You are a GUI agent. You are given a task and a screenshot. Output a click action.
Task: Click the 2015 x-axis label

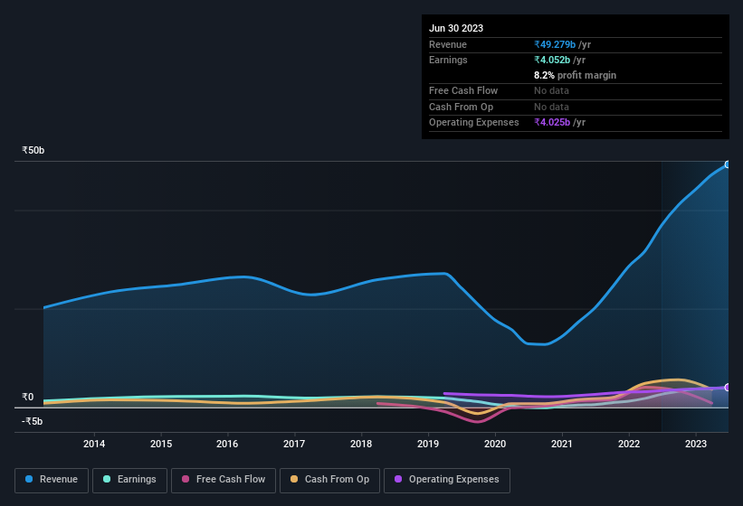[x=161, y=444]
